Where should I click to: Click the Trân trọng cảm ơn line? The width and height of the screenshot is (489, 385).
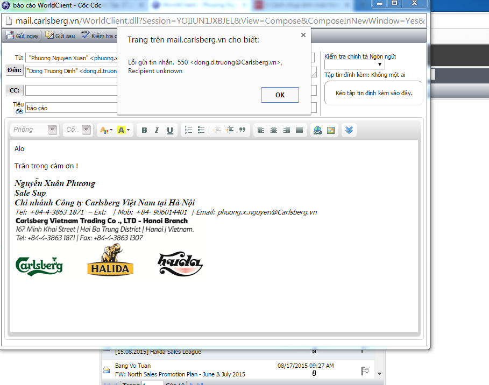46,166
